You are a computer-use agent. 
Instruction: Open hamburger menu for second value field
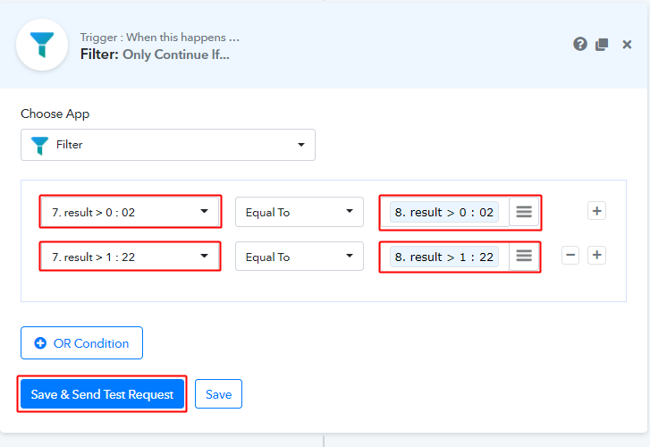[524, 256]
